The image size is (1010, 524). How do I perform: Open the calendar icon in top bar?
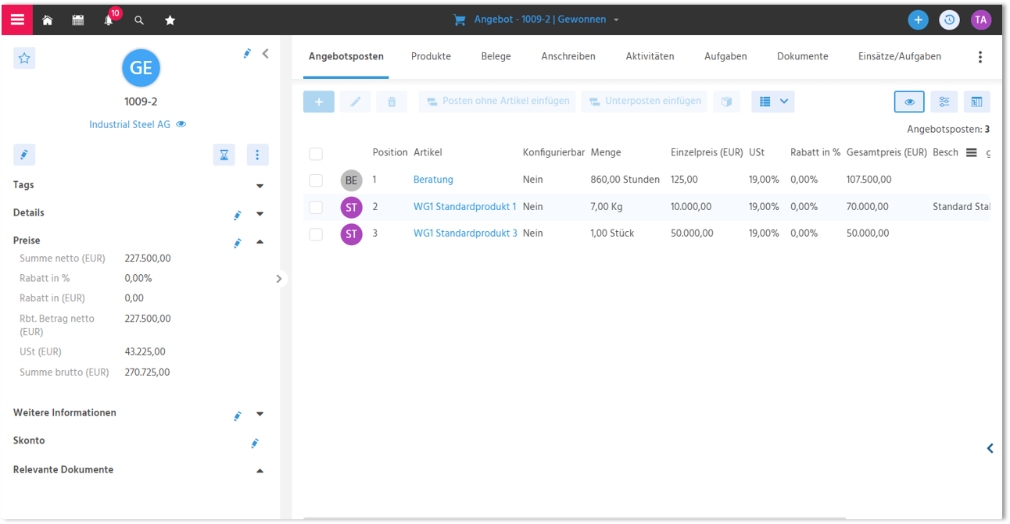[78, 20]
